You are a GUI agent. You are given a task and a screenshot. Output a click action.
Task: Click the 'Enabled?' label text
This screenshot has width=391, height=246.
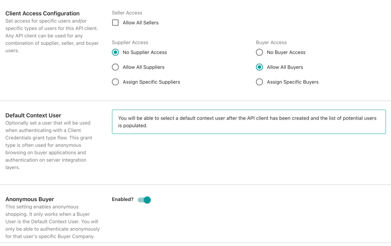click(122, 200)
